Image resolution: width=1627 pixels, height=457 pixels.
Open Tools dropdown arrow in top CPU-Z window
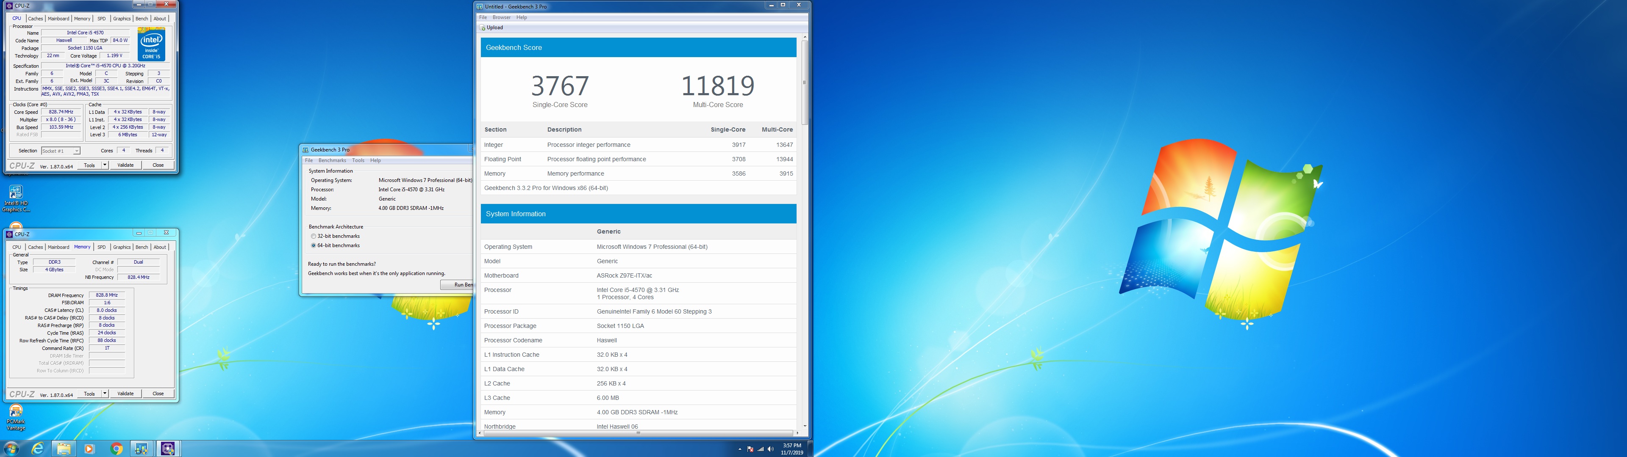click(x=105, y=165)
